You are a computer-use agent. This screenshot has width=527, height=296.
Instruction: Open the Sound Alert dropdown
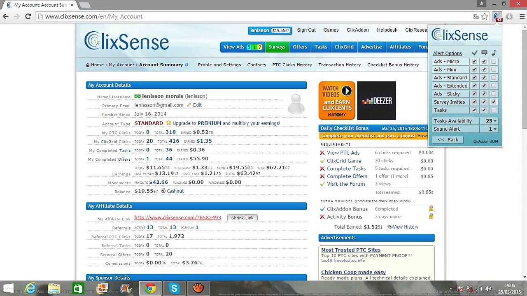(x=489, y=129)
